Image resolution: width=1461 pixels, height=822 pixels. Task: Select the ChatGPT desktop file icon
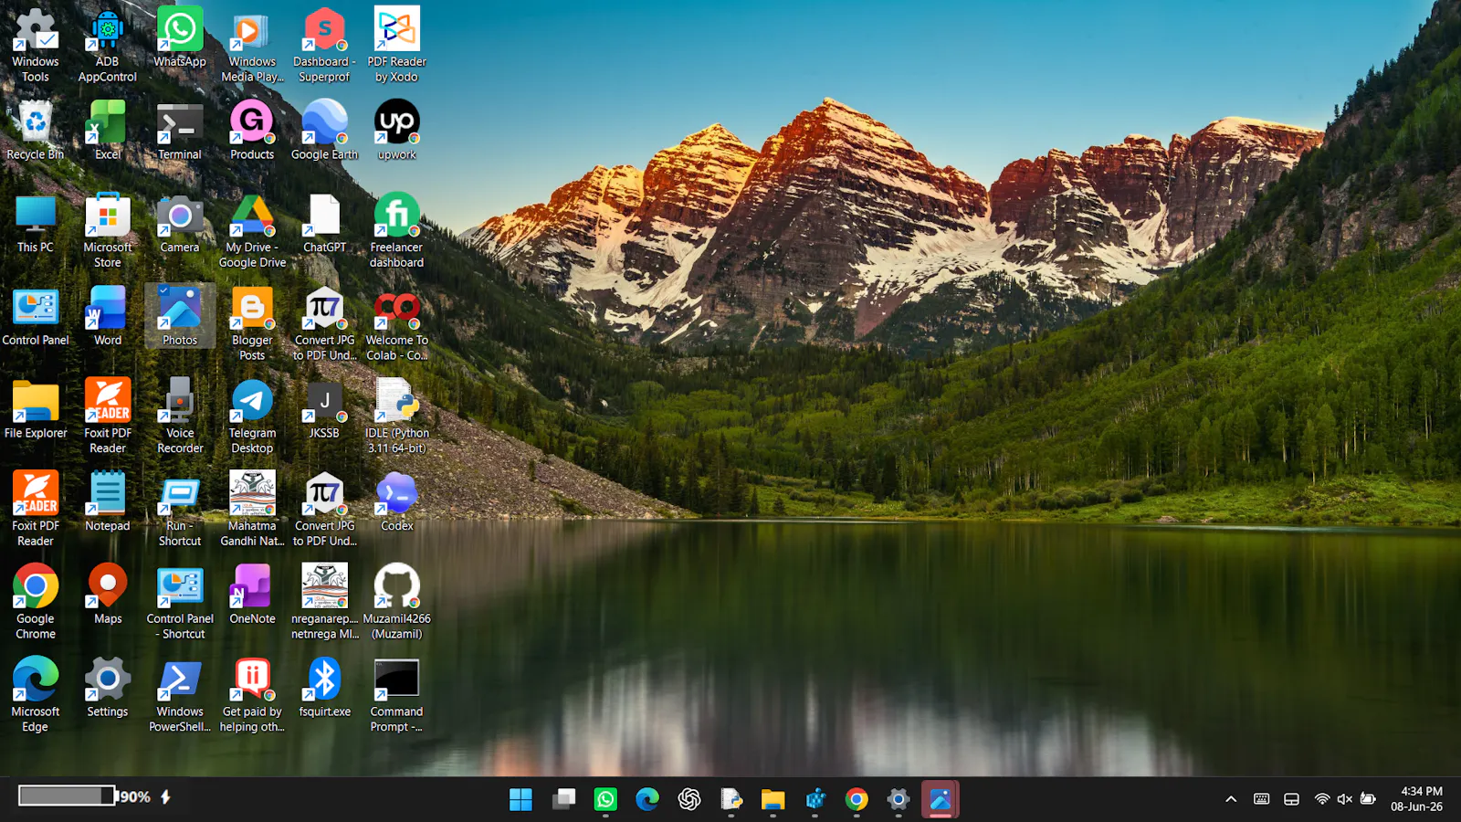(x=324, y=224)
